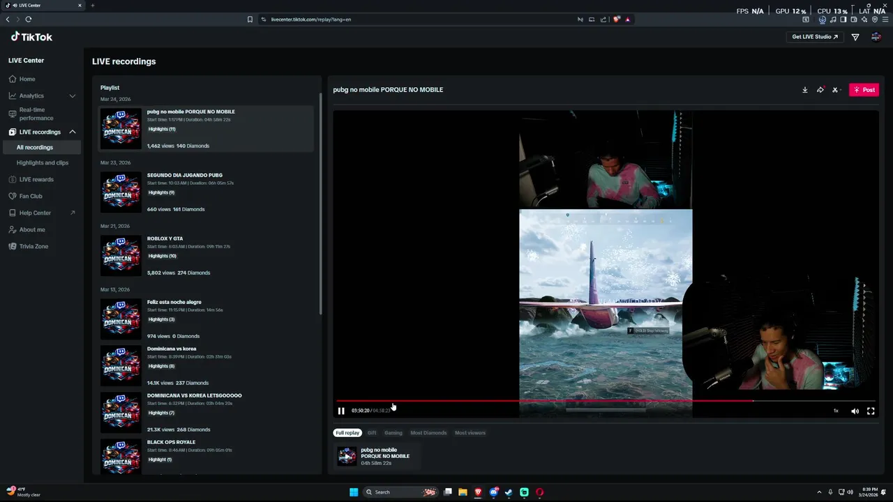
Task: Change playback speed from 1x
Action: (836, 411)
